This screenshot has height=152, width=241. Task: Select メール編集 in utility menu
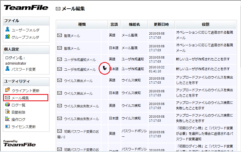(20, 98)
